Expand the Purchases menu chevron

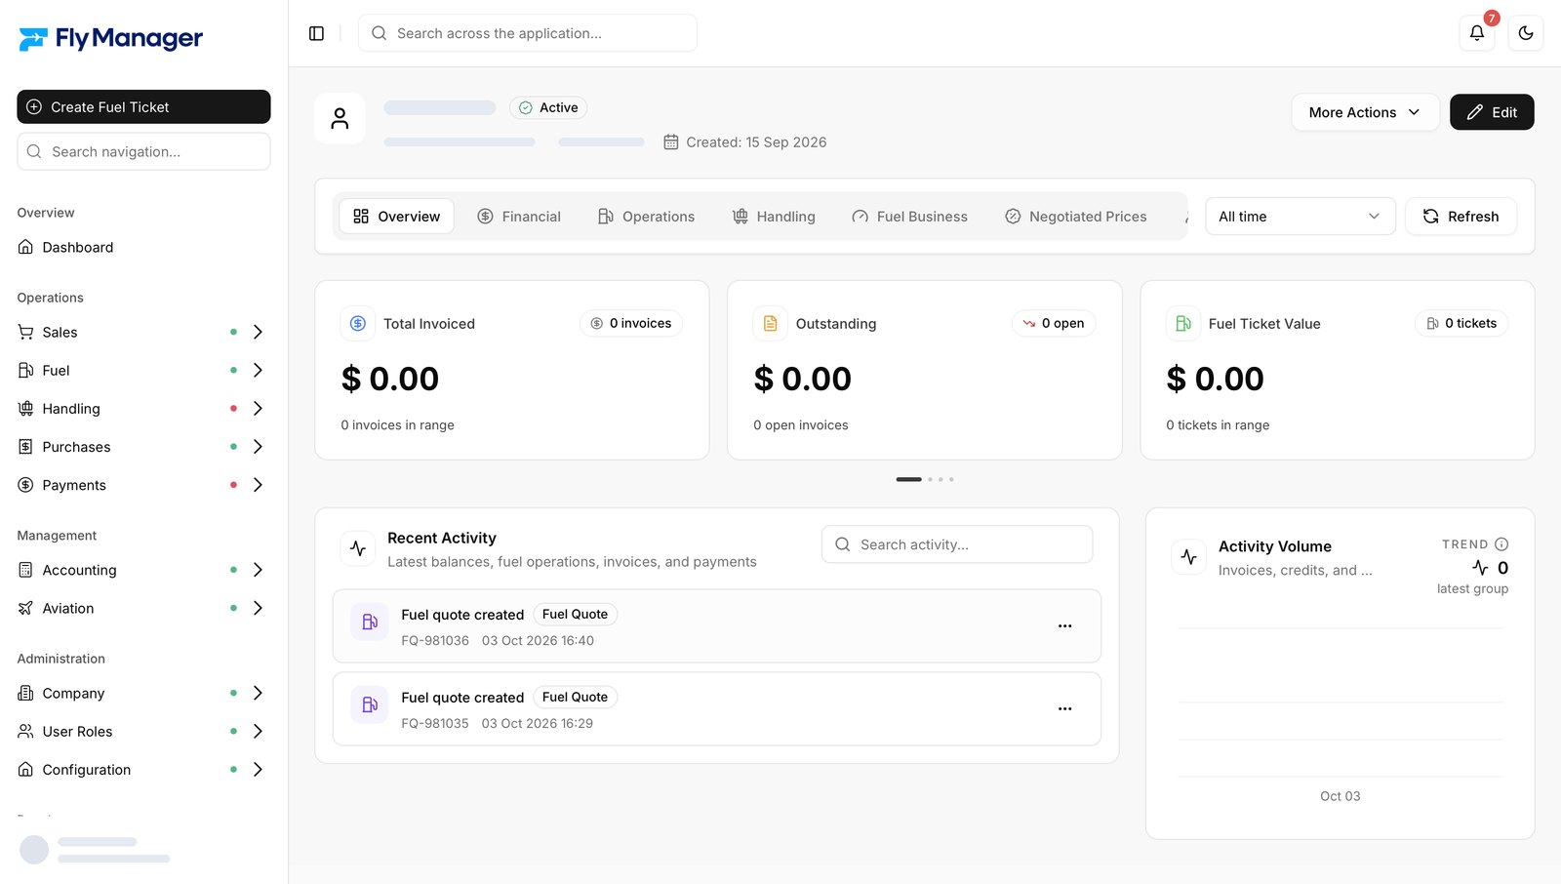pos(258,447)
